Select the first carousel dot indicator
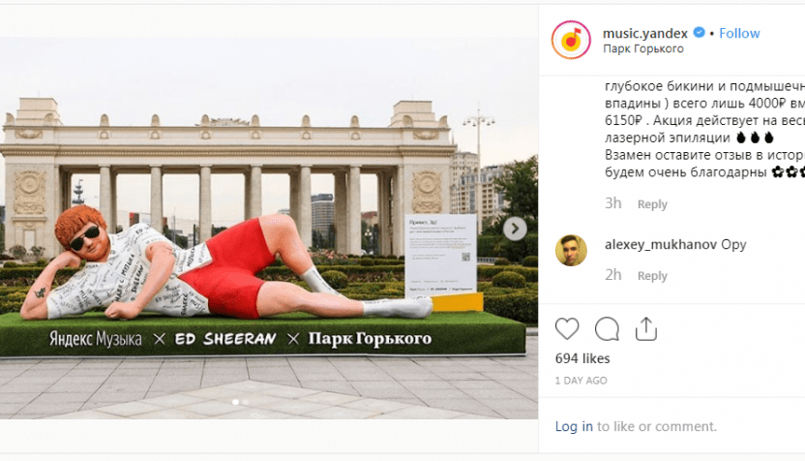 [236, 402]
